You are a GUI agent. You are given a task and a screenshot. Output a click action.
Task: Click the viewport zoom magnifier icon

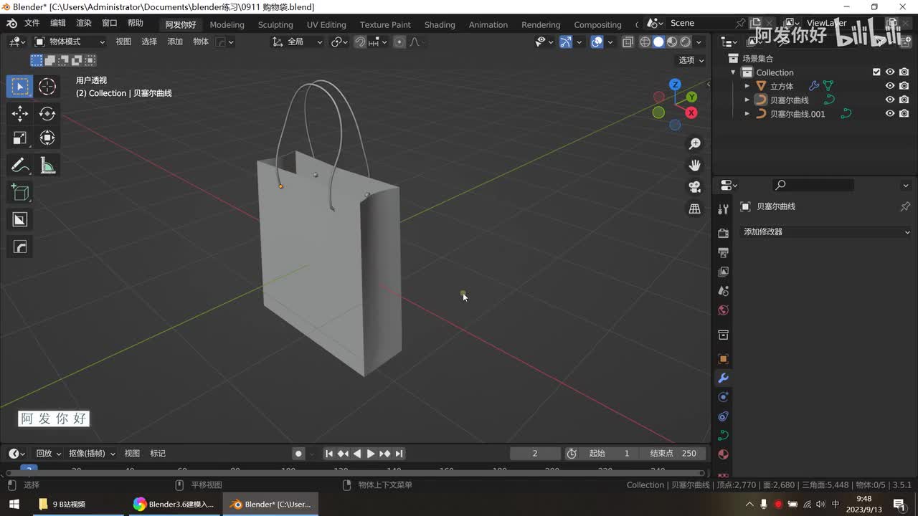[x=694, y=144]
